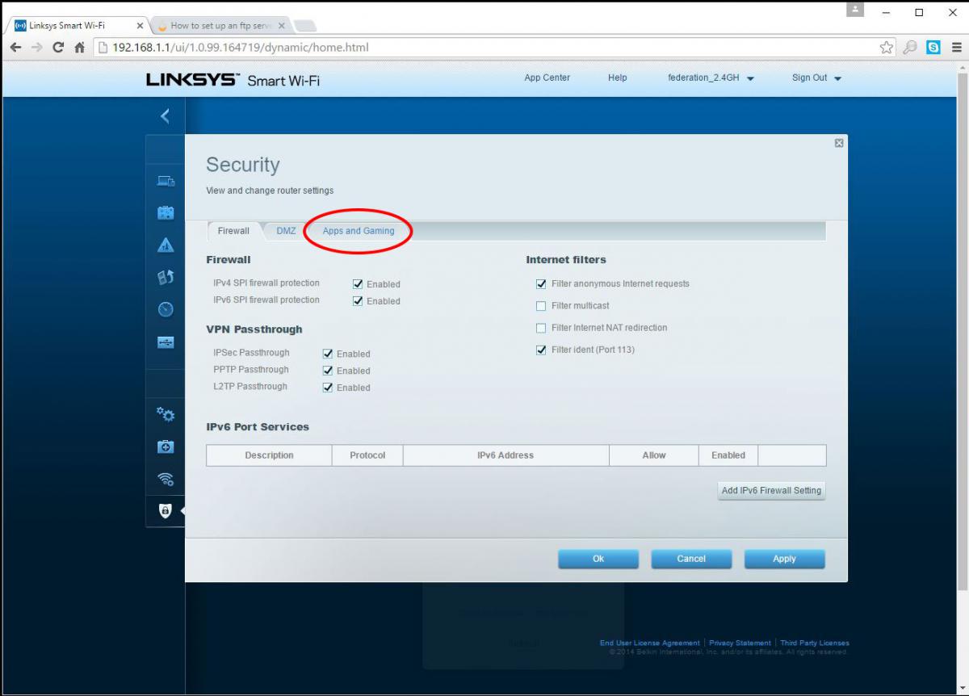This screenshot has height=696, width=969.
Task: Click the IPv6 Address column header
Action: pos(505,455)
